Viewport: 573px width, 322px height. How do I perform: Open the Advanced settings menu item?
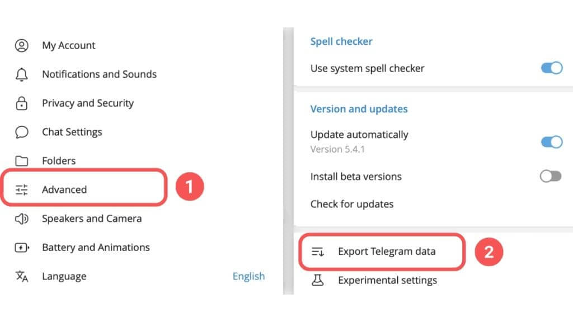[x=84, y=188]
